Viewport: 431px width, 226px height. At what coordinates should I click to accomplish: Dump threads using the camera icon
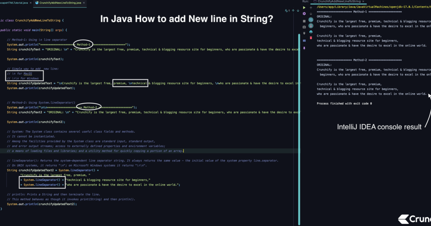pos(304,27)
